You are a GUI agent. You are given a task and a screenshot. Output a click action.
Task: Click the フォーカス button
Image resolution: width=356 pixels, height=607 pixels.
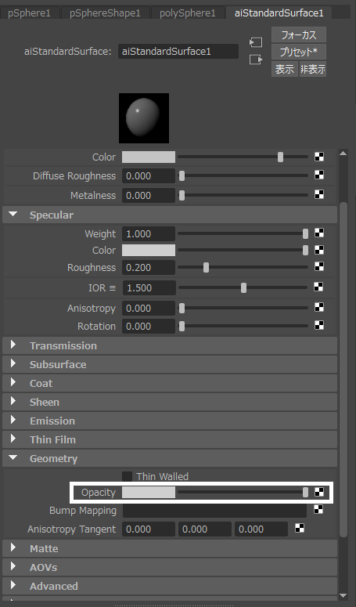tap(299, 34)
